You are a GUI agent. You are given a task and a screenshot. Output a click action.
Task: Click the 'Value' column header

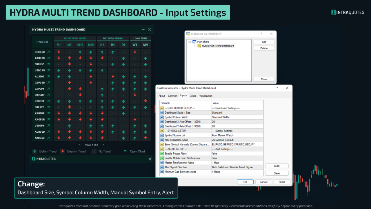coord(237,103)
